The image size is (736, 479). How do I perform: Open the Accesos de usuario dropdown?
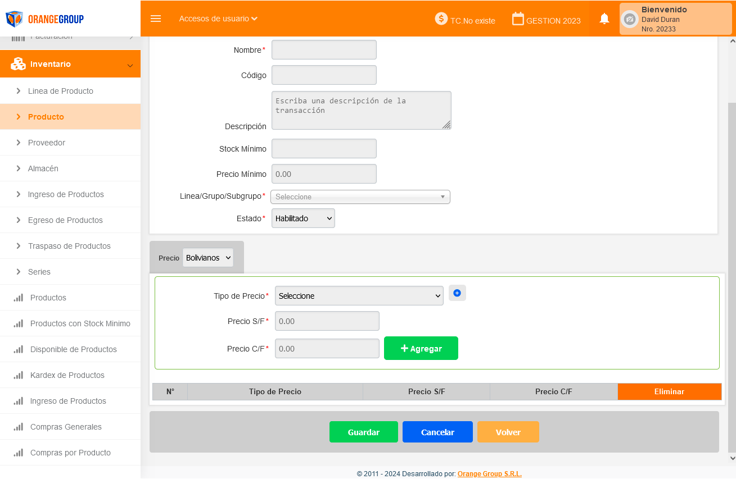pyautogui.click(x=218, y=19)
